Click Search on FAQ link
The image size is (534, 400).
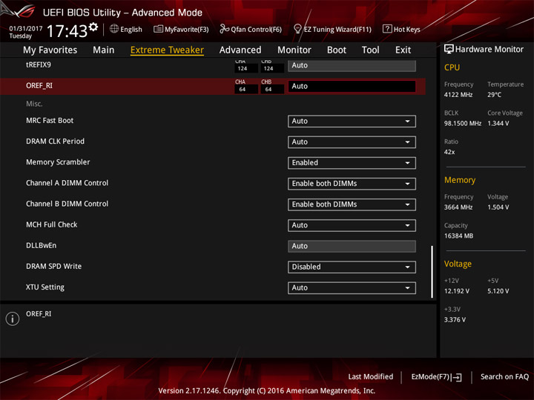(504, 377)
